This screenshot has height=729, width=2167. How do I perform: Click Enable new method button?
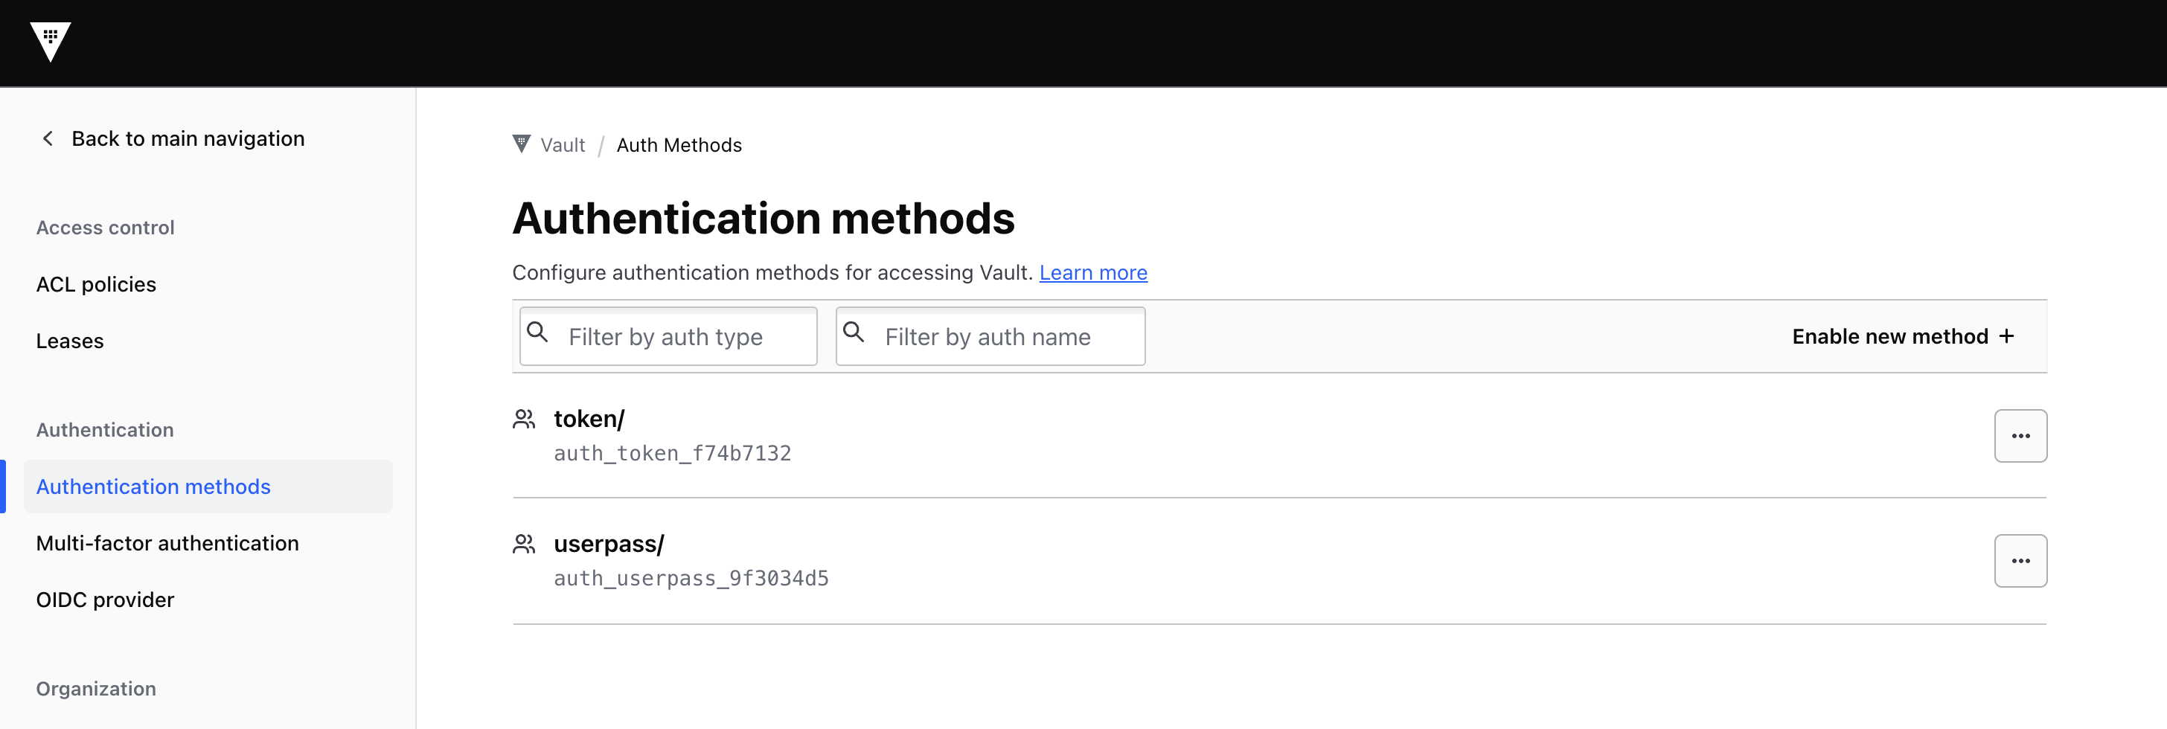(x=1903, y=336)
